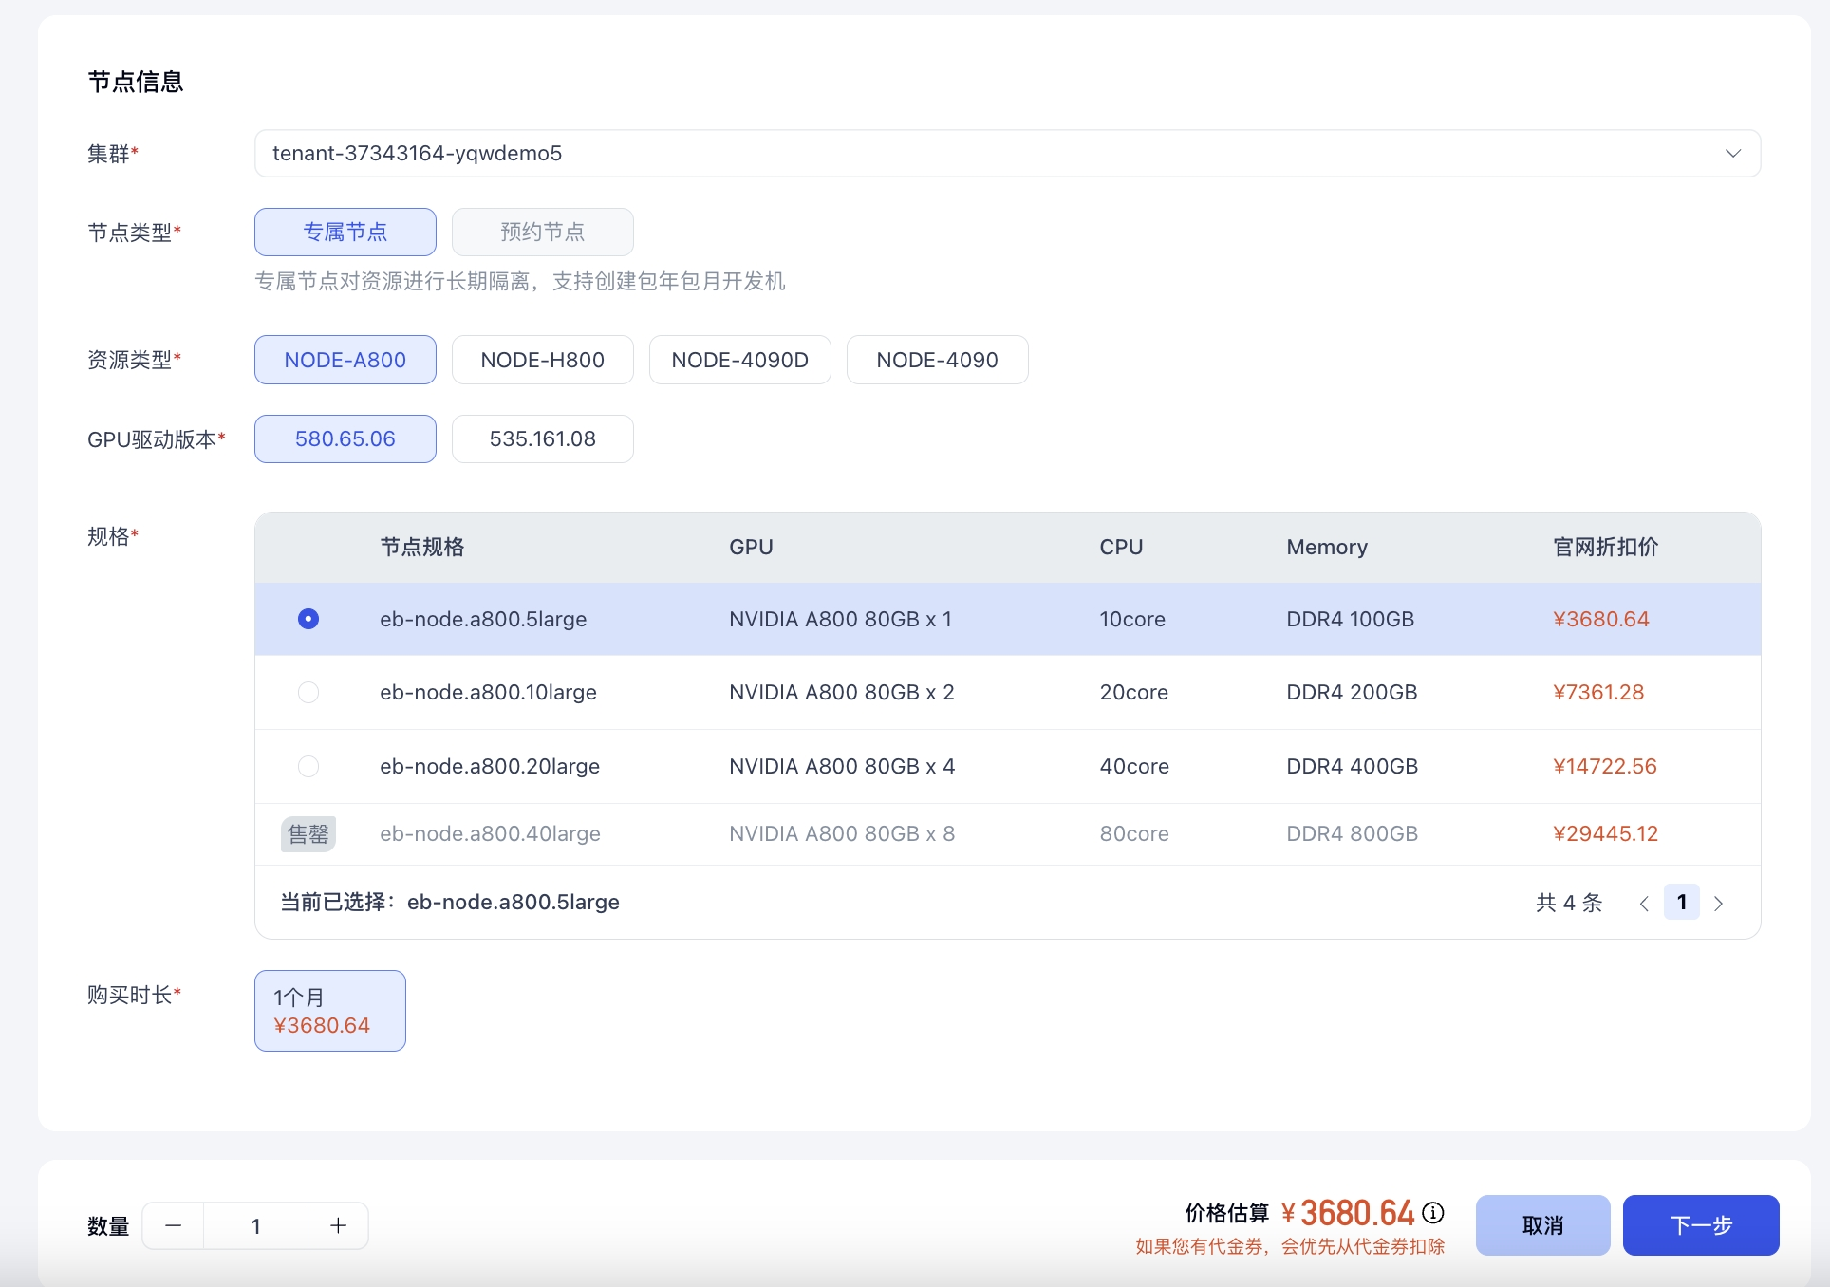Choose the 专属节点 node type
The height and width of the screenshot is (1287, 1830).
(x=345, y=232)
